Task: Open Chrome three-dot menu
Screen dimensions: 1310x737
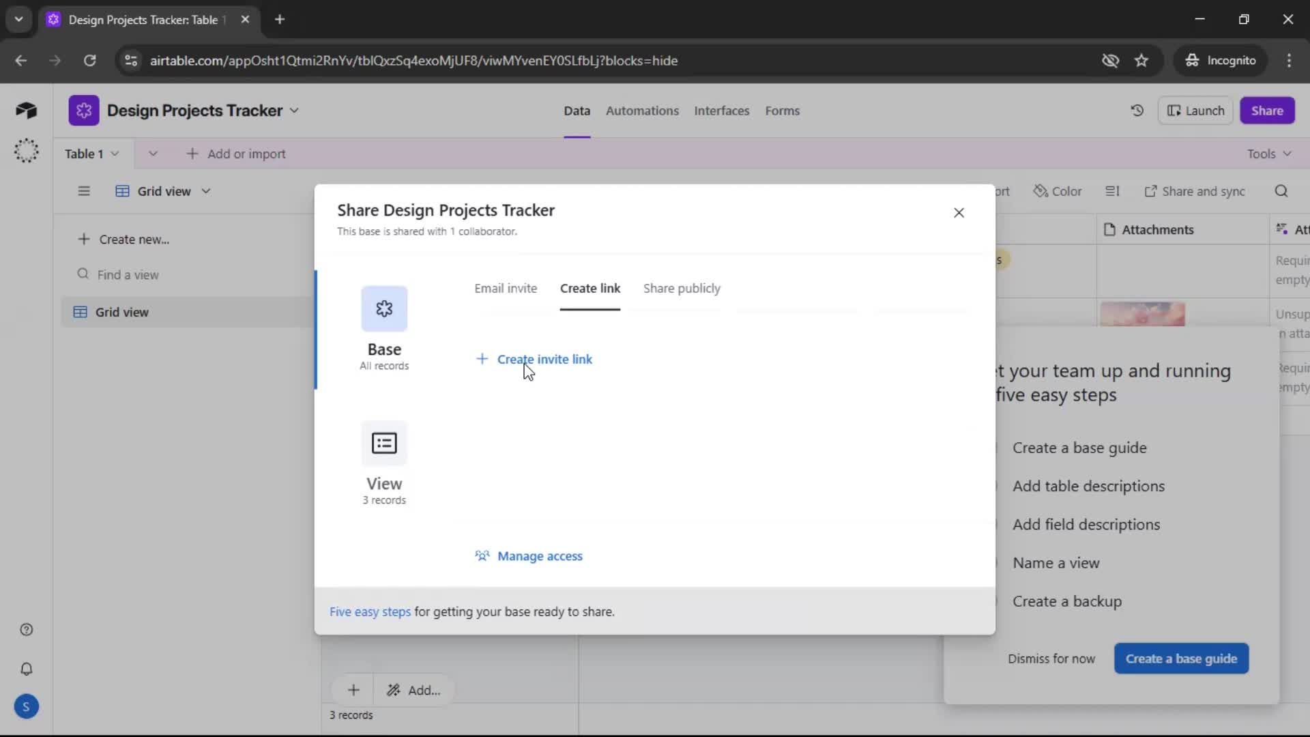Action: [x=1289, y=61]
